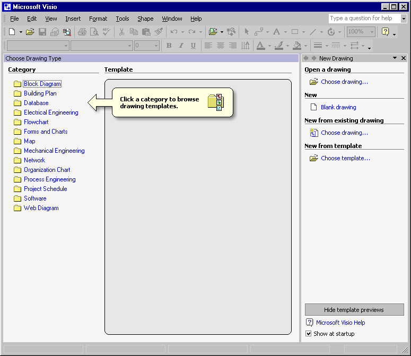Viewport: 411px width, 356px height.
Task: Open the File menu
Action: [14, 19]
